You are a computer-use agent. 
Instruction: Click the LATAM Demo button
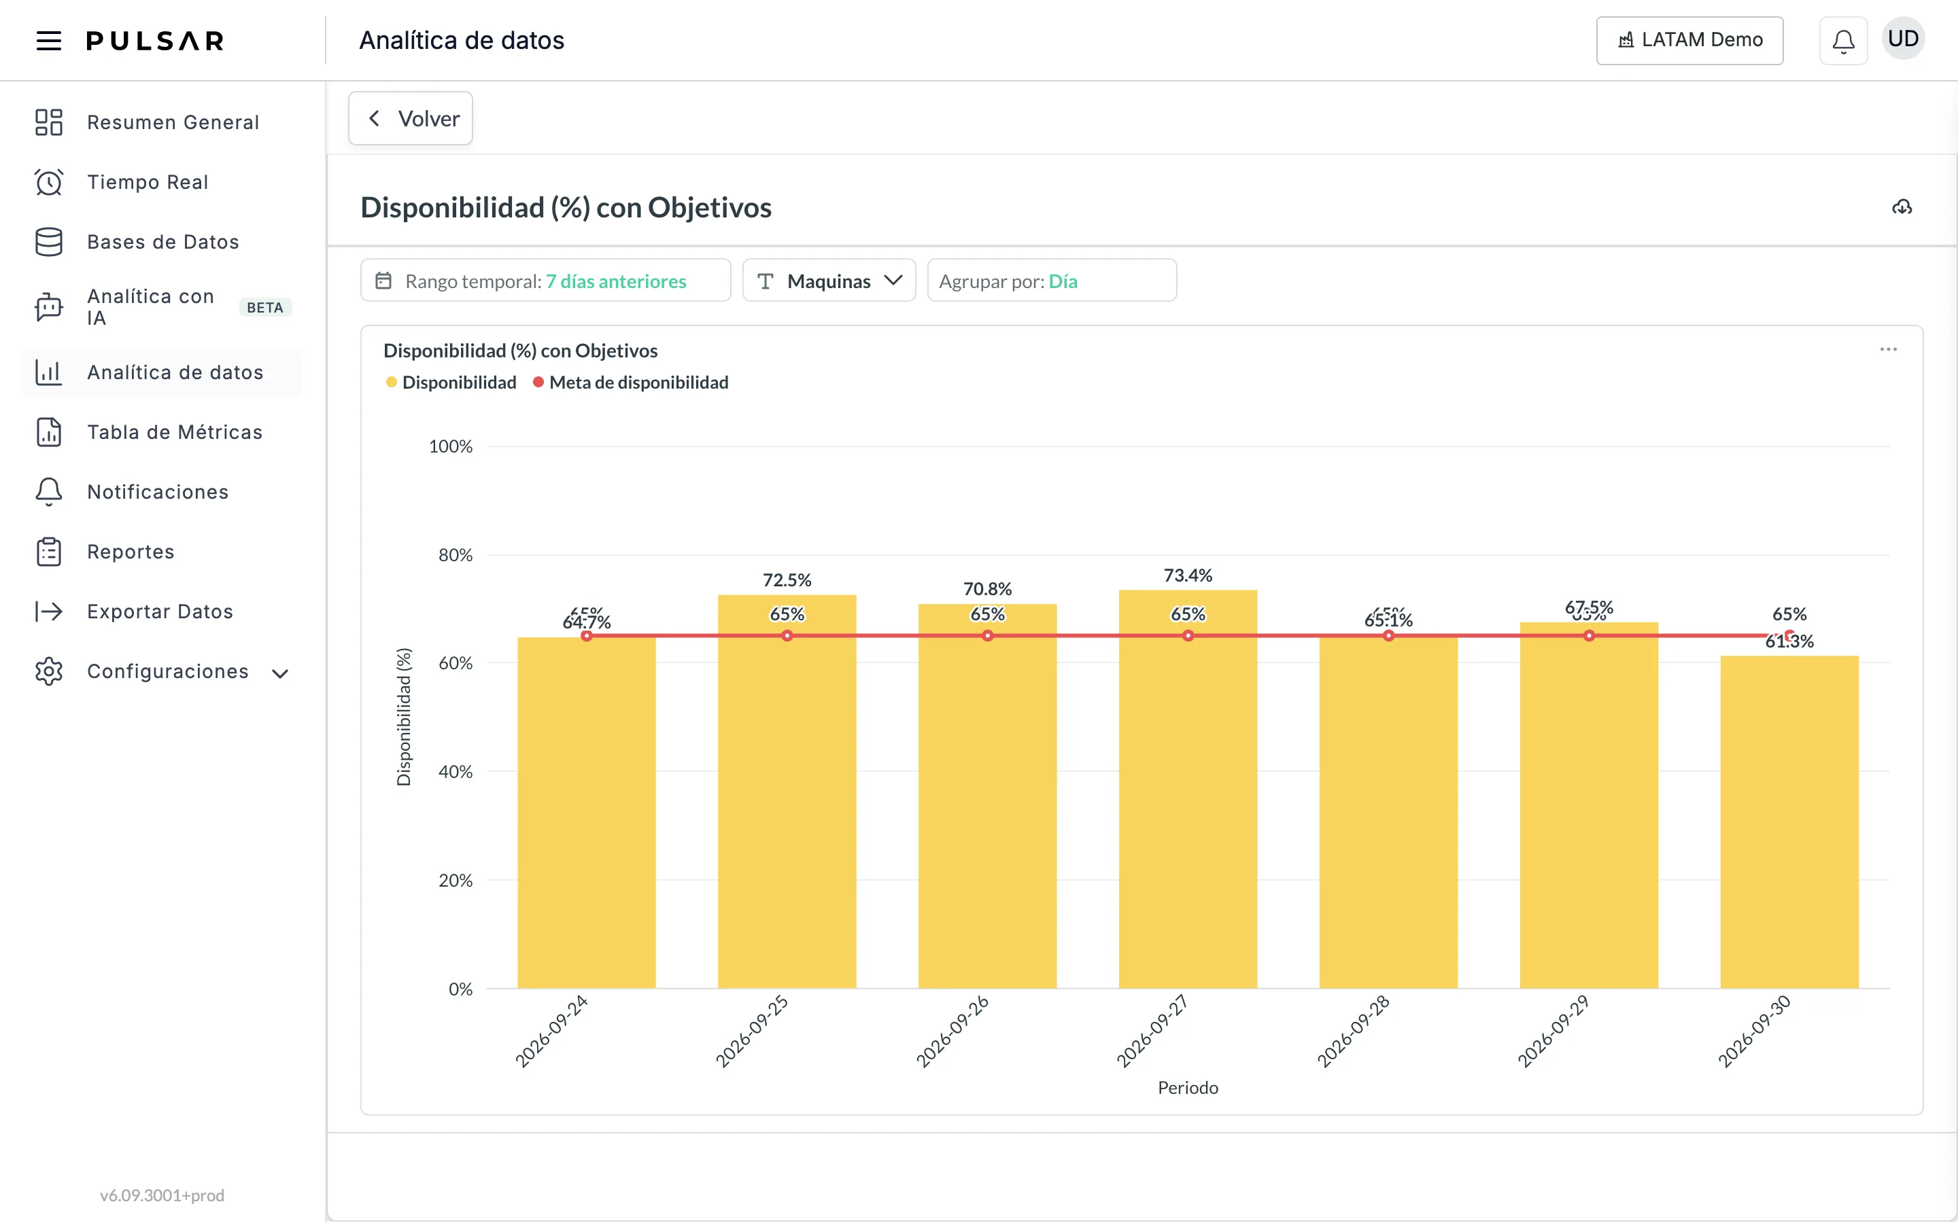click(x=1689, y=41)
